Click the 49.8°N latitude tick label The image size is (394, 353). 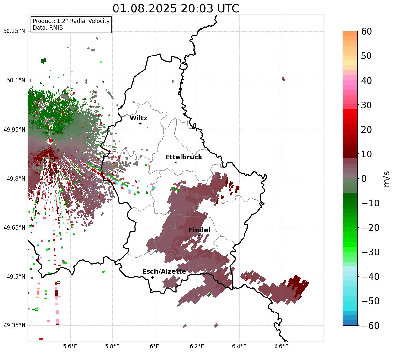click(x=16, y=179)
